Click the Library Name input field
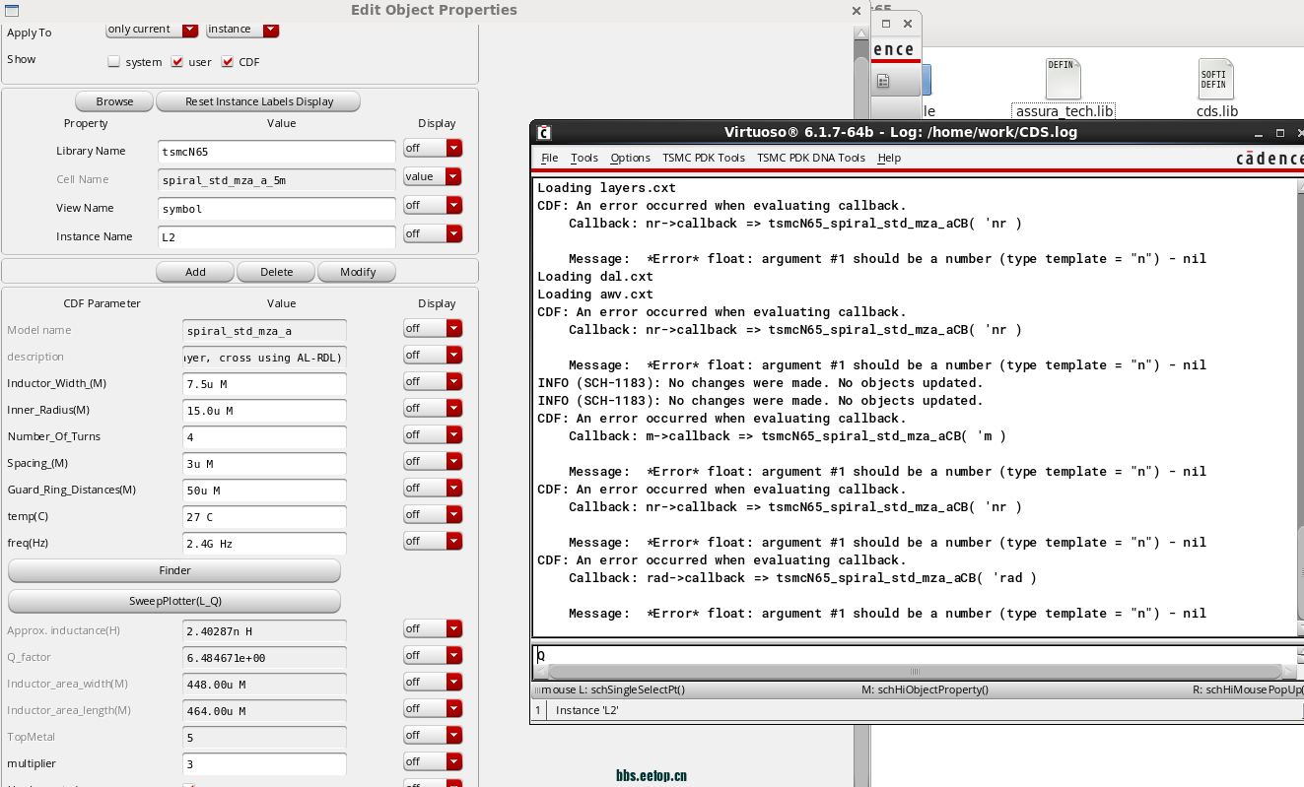 pyautogui.click(x=277, y=151)
